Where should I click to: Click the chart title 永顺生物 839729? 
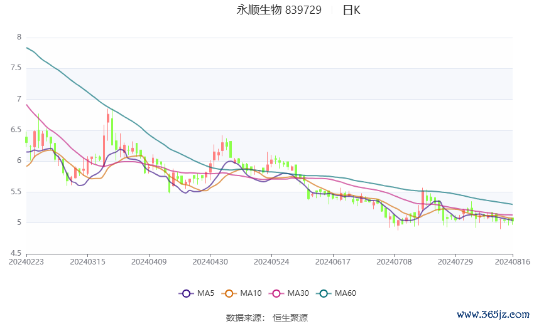(x=279, y=10)
